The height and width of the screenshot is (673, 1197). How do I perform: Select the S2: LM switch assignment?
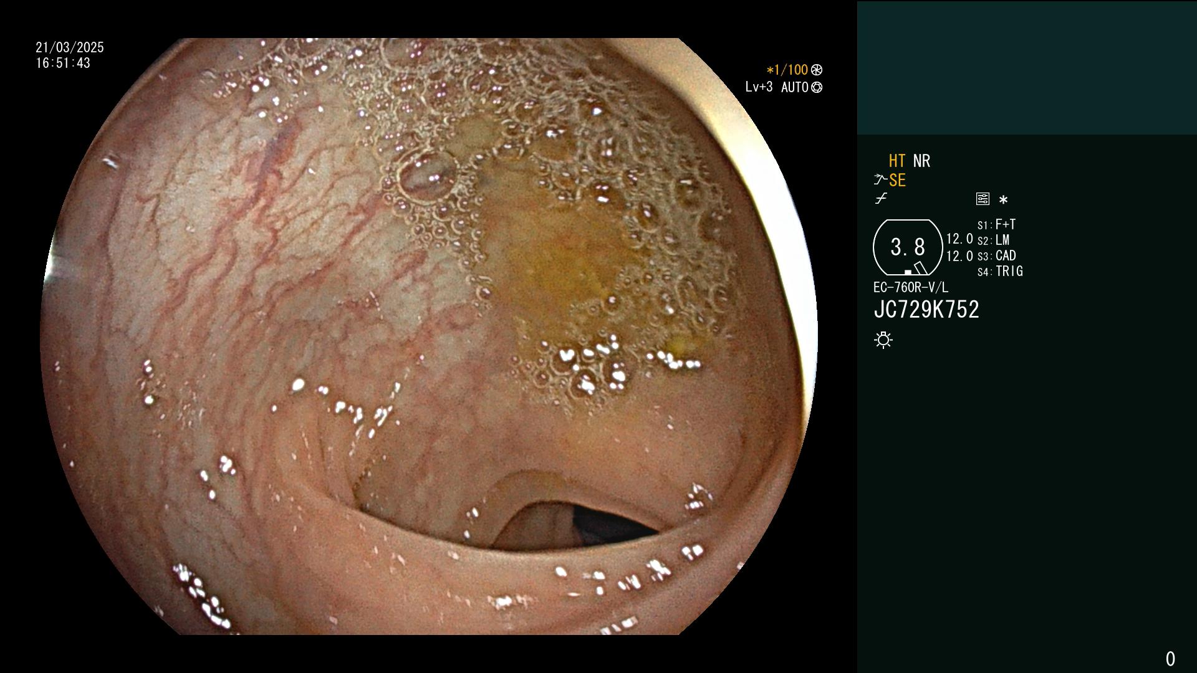point(993,240)
